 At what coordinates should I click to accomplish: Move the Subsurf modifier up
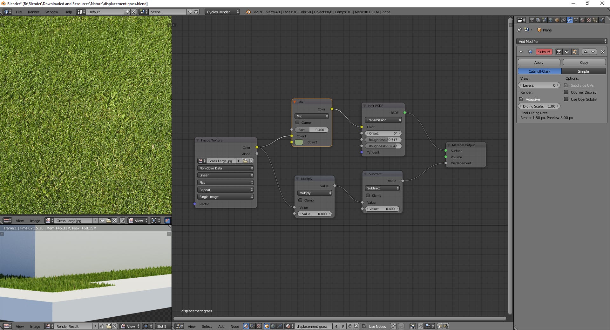(x=586, y=52)
